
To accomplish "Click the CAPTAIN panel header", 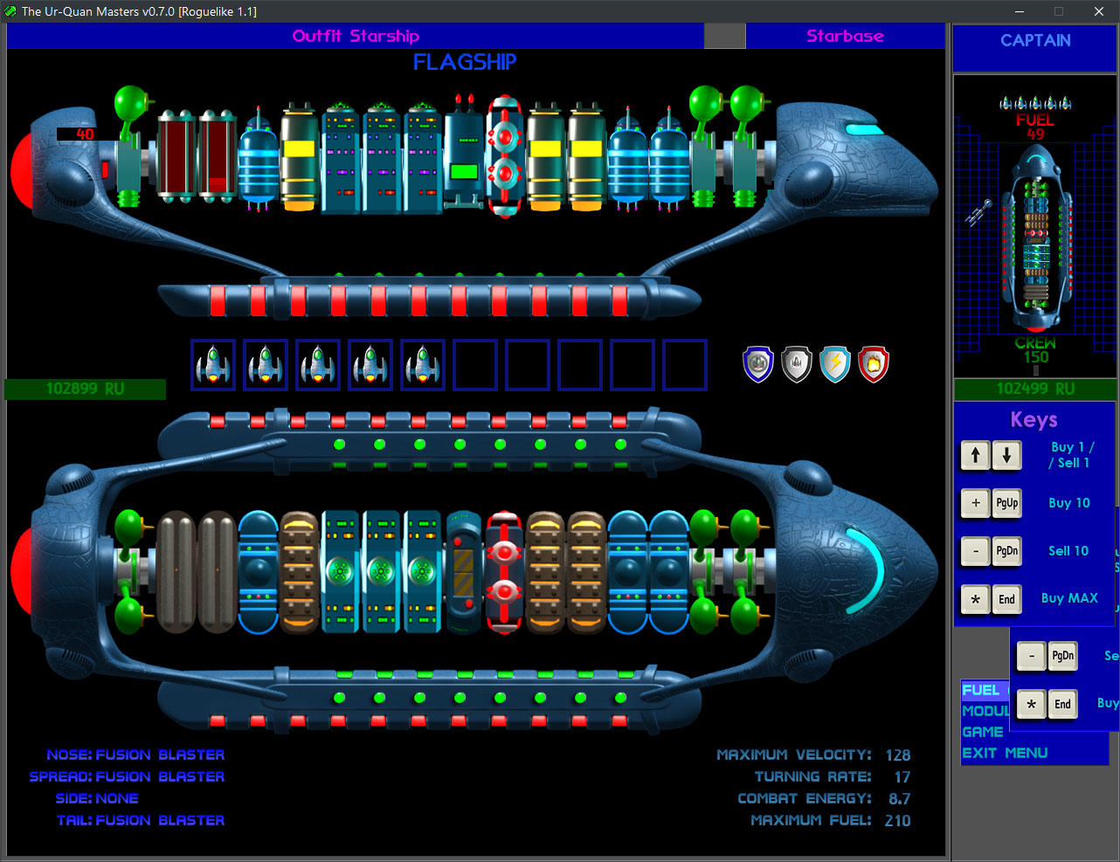I will [x=1035, y=40].
